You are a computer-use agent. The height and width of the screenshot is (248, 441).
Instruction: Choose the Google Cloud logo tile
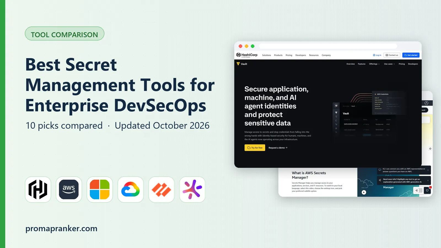(131, 190)
